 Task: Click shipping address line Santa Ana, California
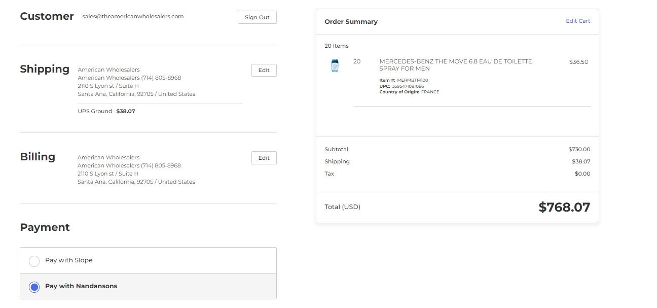(x=136, y=94)
